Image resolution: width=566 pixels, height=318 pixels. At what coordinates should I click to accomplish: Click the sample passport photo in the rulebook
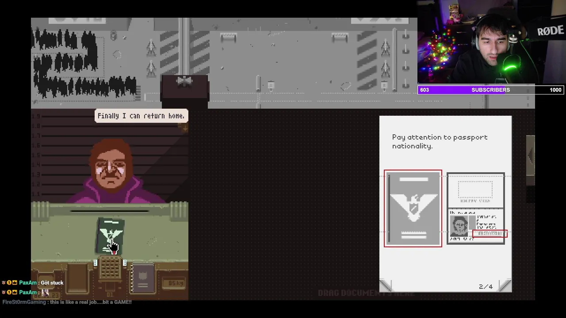[x=460, y=226]
